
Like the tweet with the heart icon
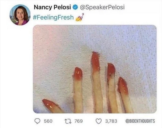[99, 121]
